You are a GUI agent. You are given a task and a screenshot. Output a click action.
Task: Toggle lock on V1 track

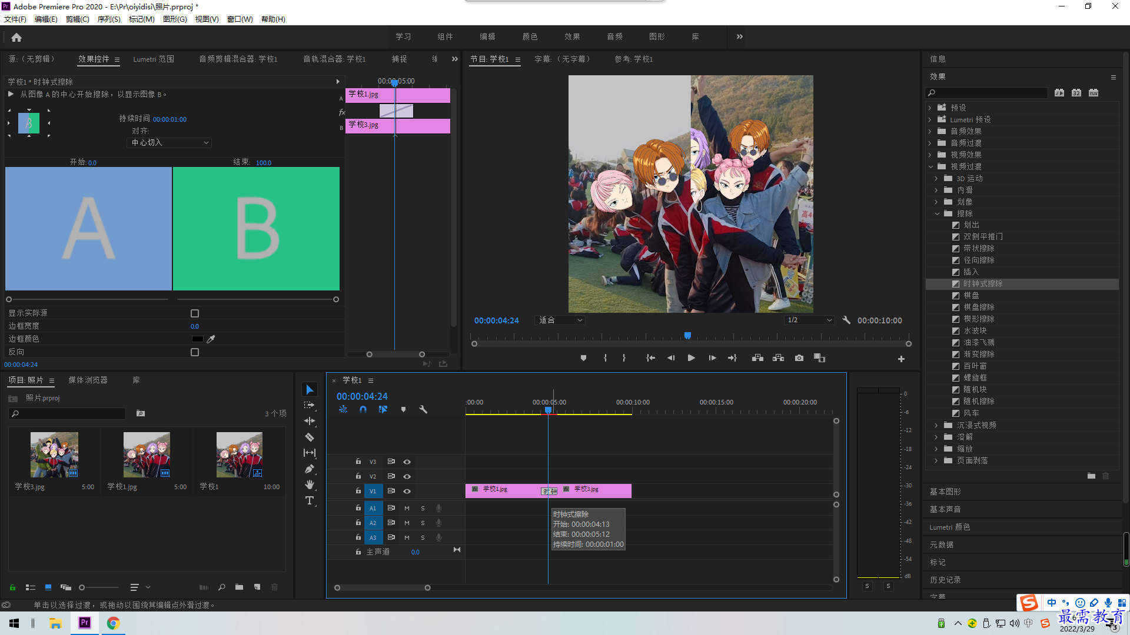pos(358,491)
